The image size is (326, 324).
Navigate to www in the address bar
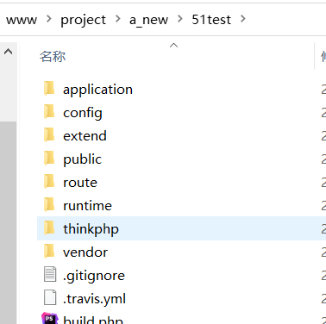pyautogui.click(x=22, y=20)
